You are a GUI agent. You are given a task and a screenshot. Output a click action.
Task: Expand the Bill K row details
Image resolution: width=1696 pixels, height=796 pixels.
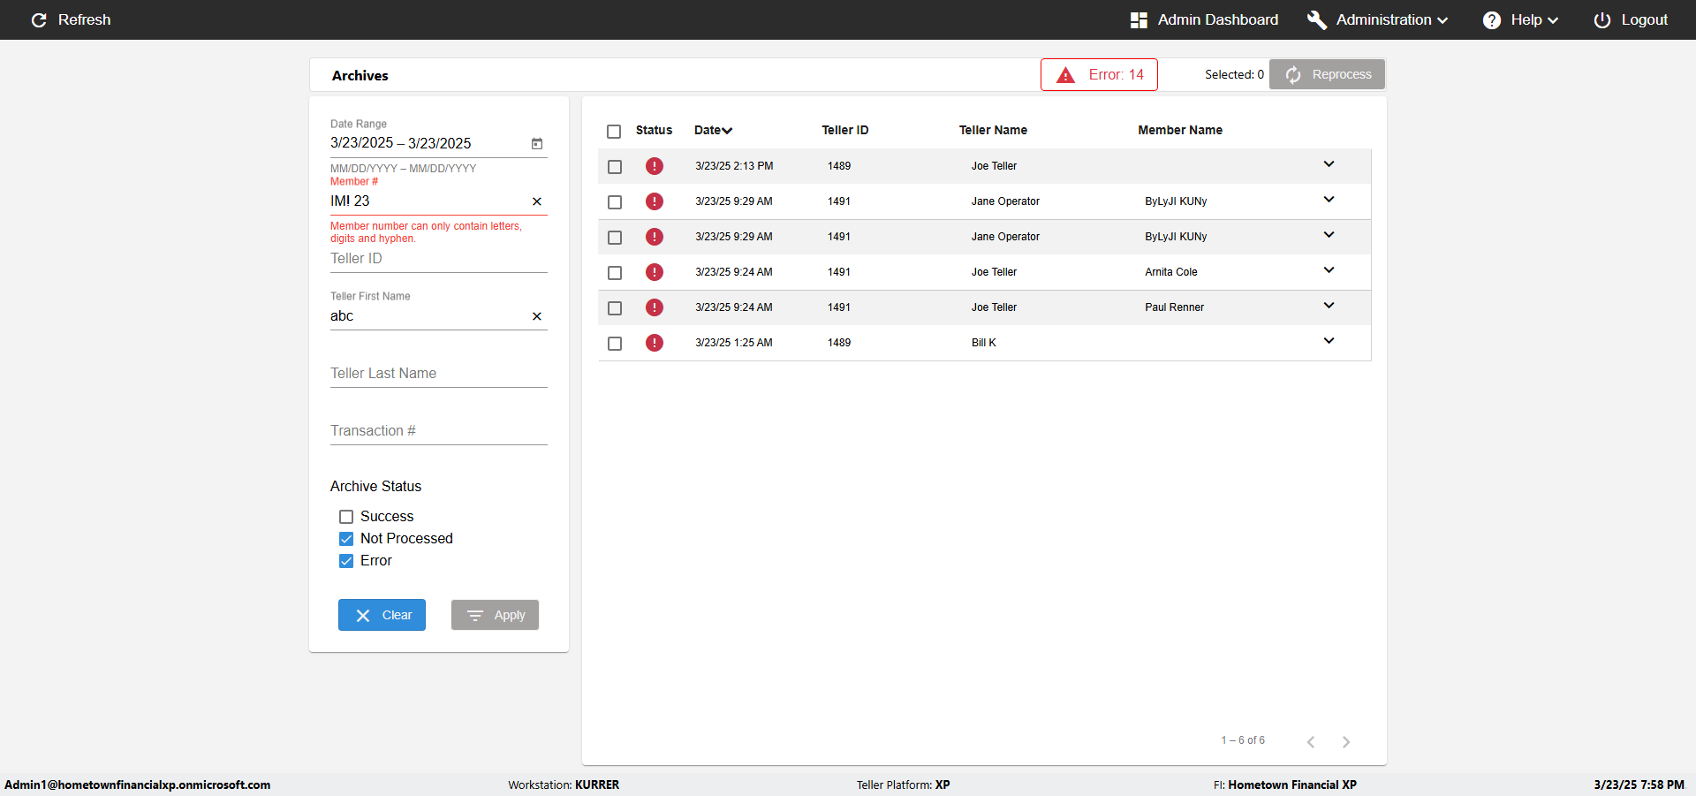[1329, 341]
